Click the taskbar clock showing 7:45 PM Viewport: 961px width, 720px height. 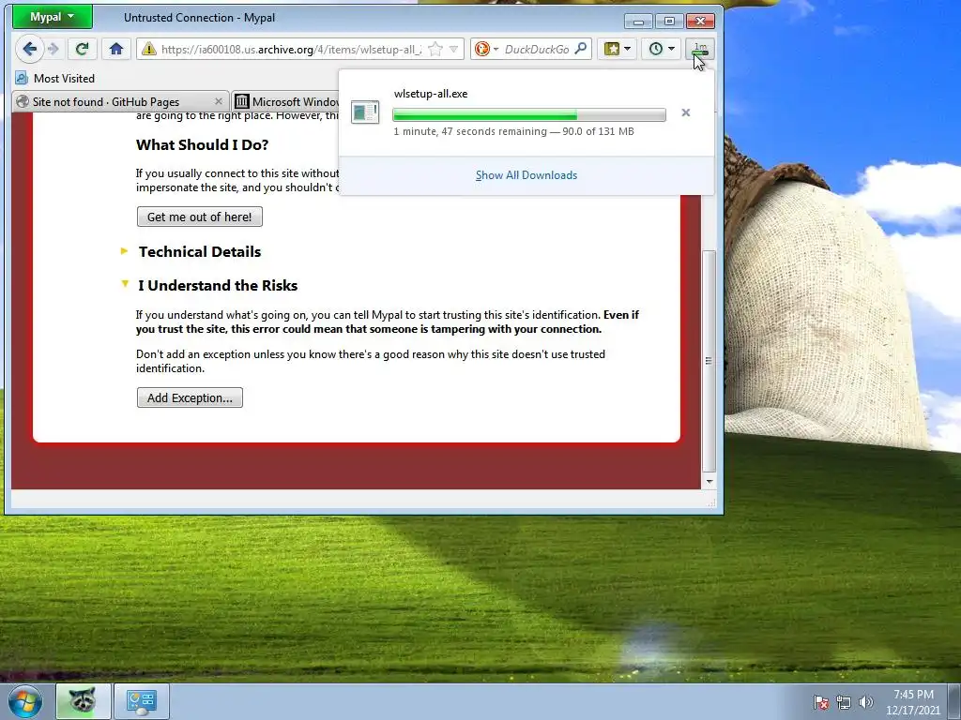click(913, 702)
